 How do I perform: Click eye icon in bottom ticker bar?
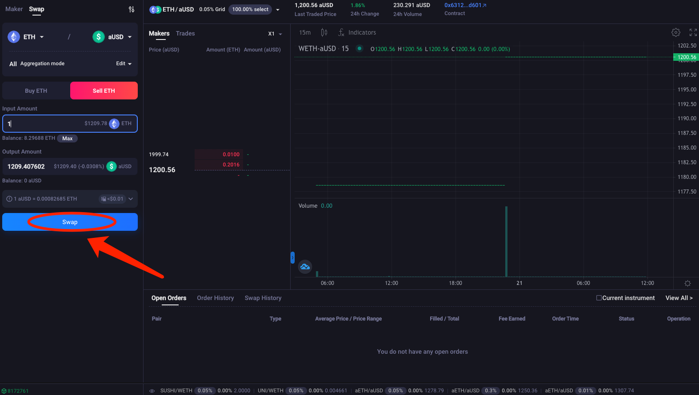pos(152,391)
